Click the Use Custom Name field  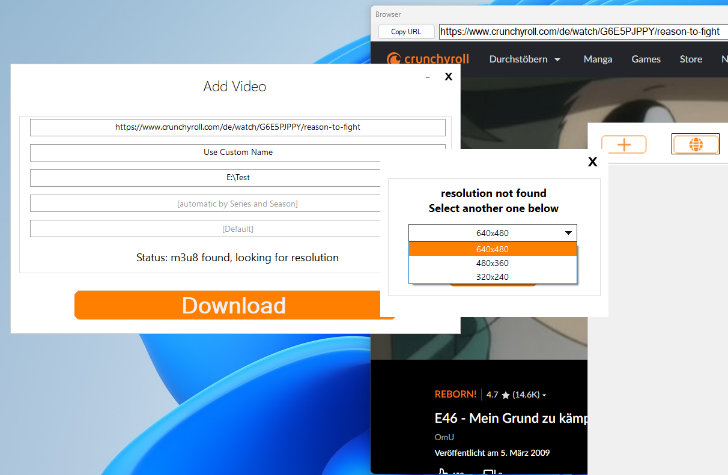237,152
